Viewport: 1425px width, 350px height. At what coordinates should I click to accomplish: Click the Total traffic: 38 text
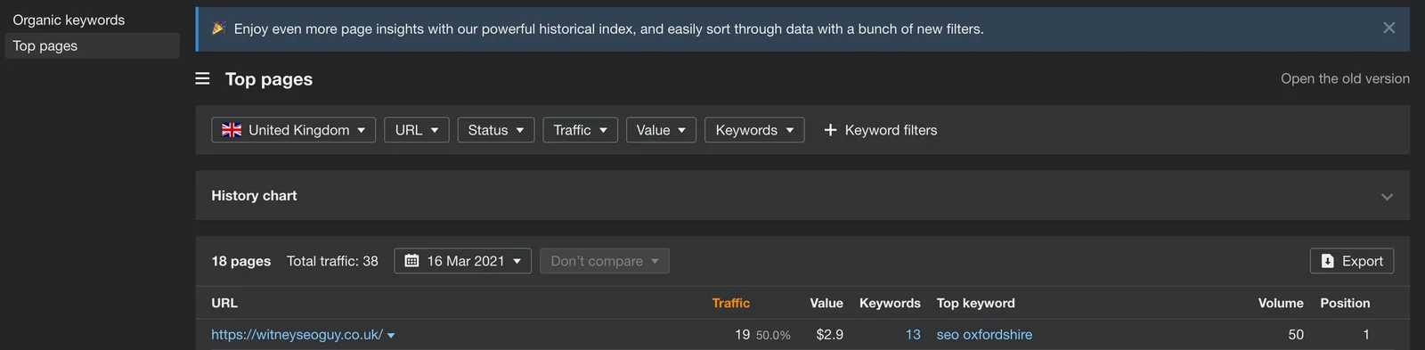tap(332, 261)
